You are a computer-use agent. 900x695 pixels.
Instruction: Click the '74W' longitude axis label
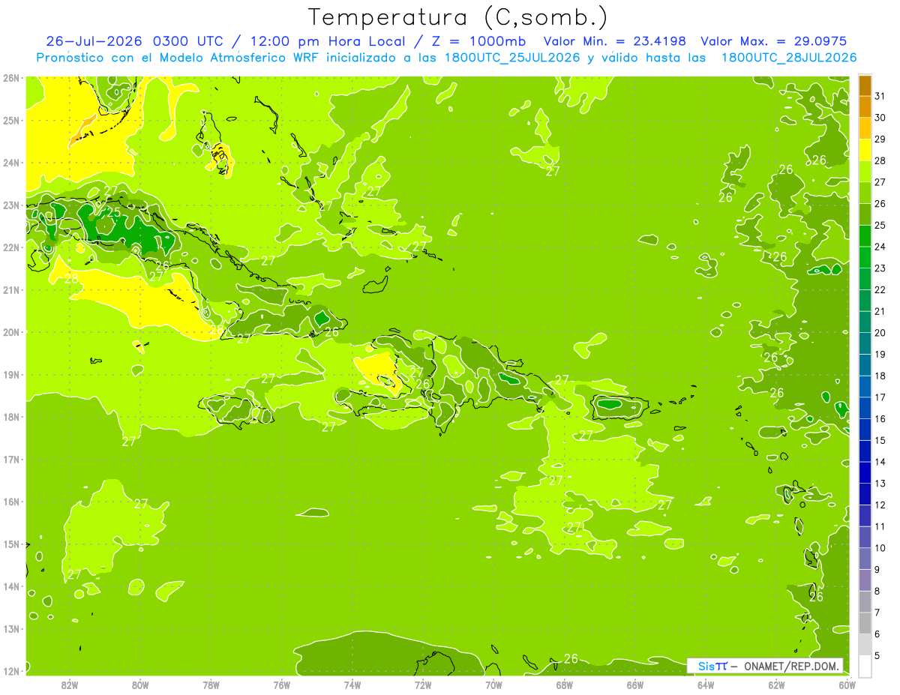[352, 685]
